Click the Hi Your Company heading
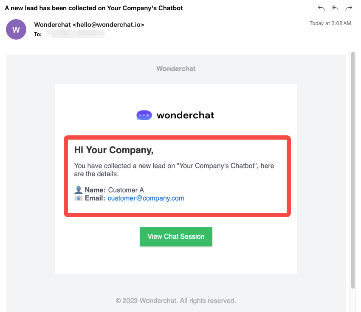The width and height of the screenshot is (361, 312). [x=113, y=150]
